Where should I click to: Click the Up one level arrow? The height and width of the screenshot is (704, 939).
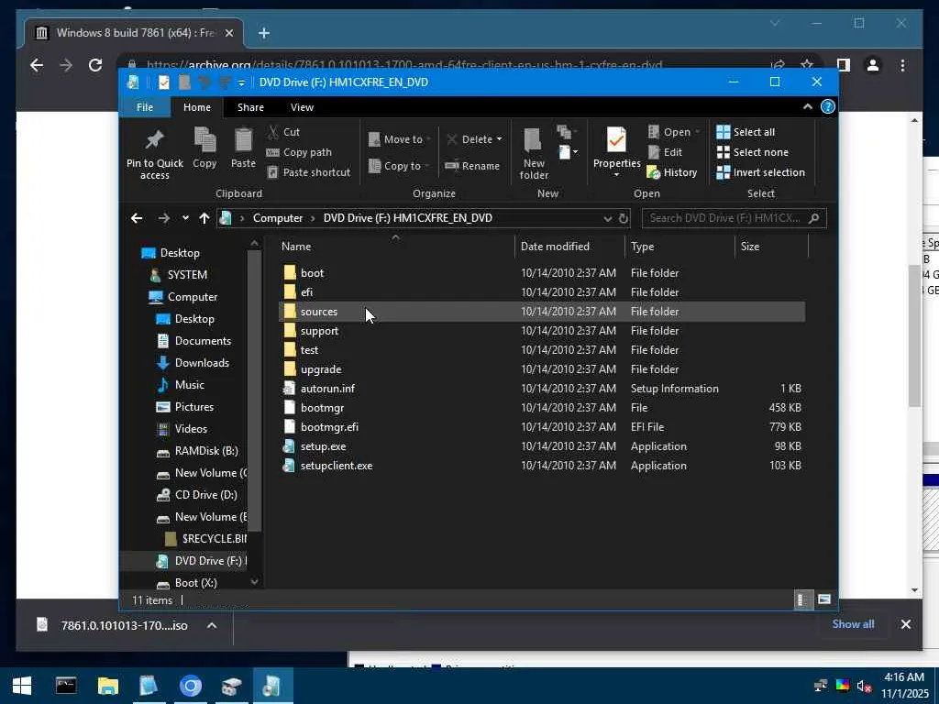tap(204, 218)
